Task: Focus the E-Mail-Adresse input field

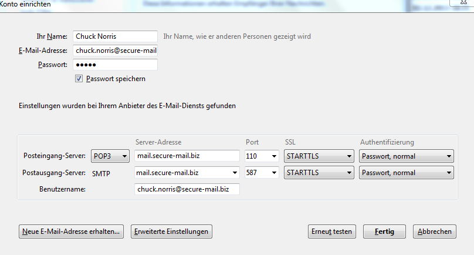Action: pos(116,51)
